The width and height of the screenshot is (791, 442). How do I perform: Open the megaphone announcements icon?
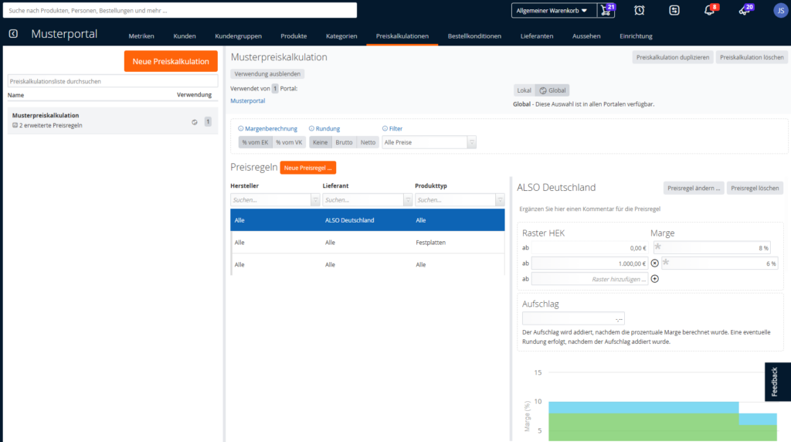pos(745,10)
